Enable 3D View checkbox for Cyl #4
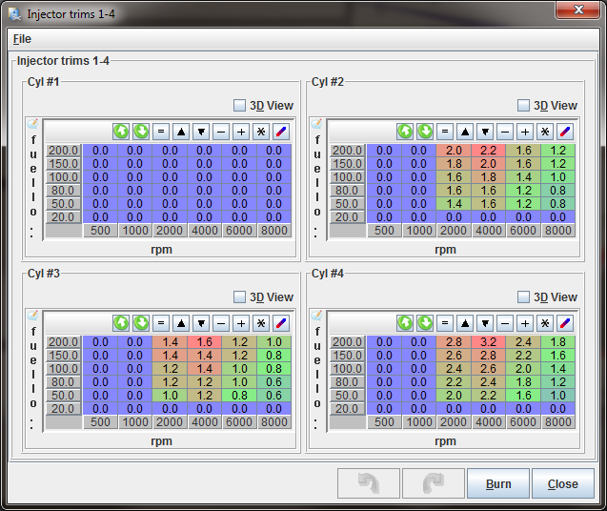The height and width of the screenshot is (511, 607). coord(523,297)
